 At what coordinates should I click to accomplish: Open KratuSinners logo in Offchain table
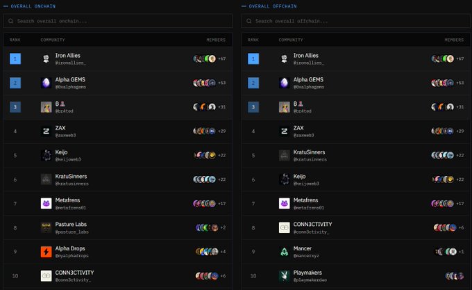coord(284,155)
